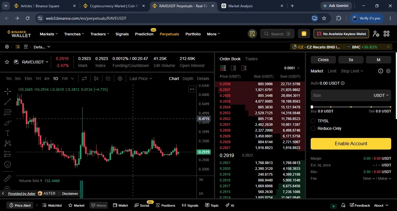Switch to the Trades tab

[x=251, y=59]
